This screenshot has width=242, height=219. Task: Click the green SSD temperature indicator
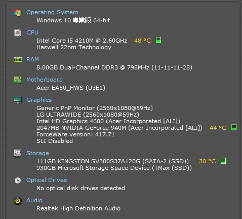(x=223, y=161)
